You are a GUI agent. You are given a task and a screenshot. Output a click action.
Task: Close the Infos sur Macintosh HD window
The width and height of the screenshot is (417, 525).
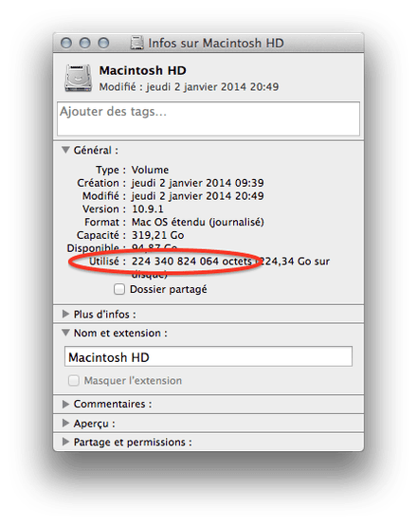pyautogui.click(x=66, y=43)
